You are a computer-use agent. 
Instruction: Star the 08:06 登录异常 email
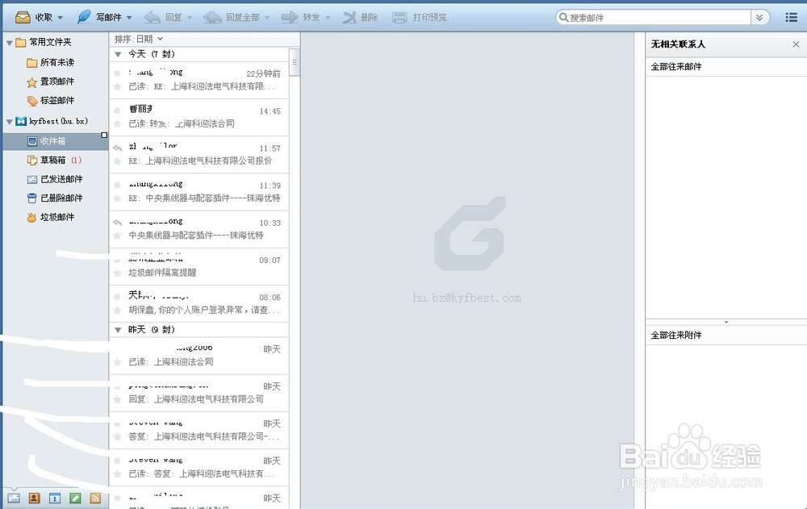point(117,310)
